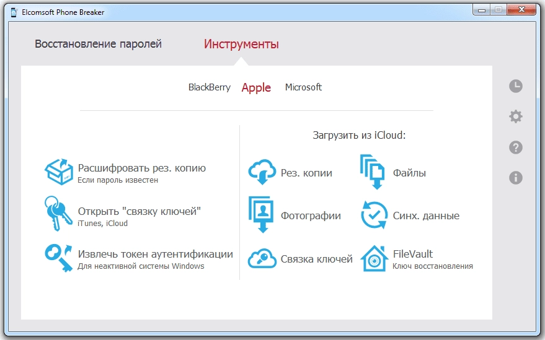
Task: Switch to the Восстановление паролей tab
Action: coord(98,44)
